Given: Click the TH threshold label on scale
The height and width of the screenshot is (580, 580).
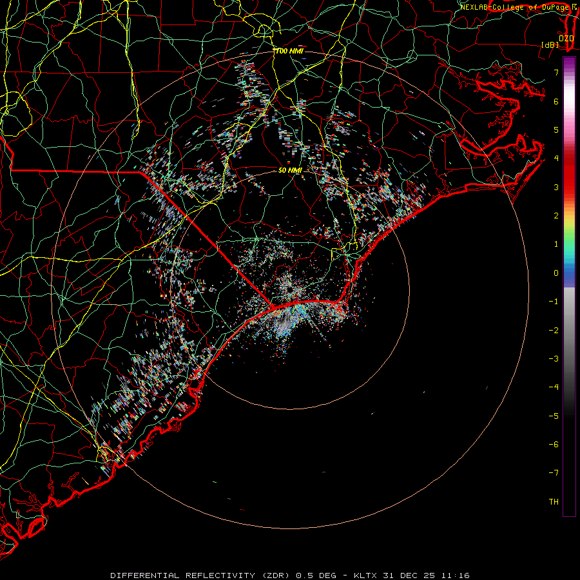Looking at the screenshot, I should 554,502.
